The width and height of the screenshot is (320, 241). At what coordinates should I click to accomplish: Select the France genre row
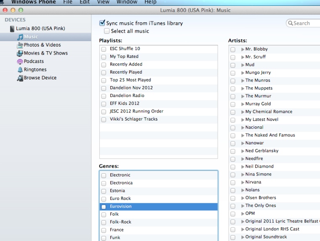pyautogui.click(x=159, y=230)
